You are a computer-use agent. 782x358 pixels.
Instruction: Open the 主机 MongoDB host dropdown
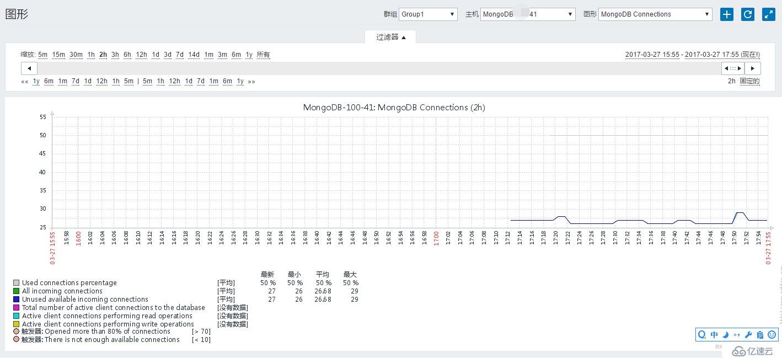pyautogui.click(x=528, y=14)
